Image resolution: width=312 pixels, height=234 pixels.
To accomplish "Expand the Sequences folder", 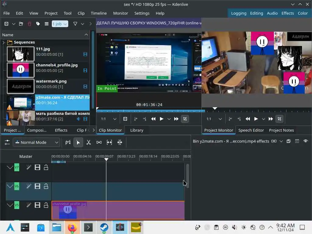I will click(x=3, y=42).
